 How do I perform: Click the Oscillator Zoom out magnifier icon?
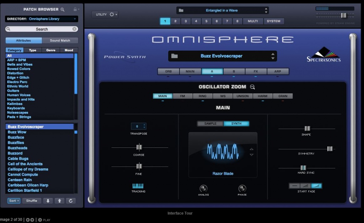coord(252,87)
